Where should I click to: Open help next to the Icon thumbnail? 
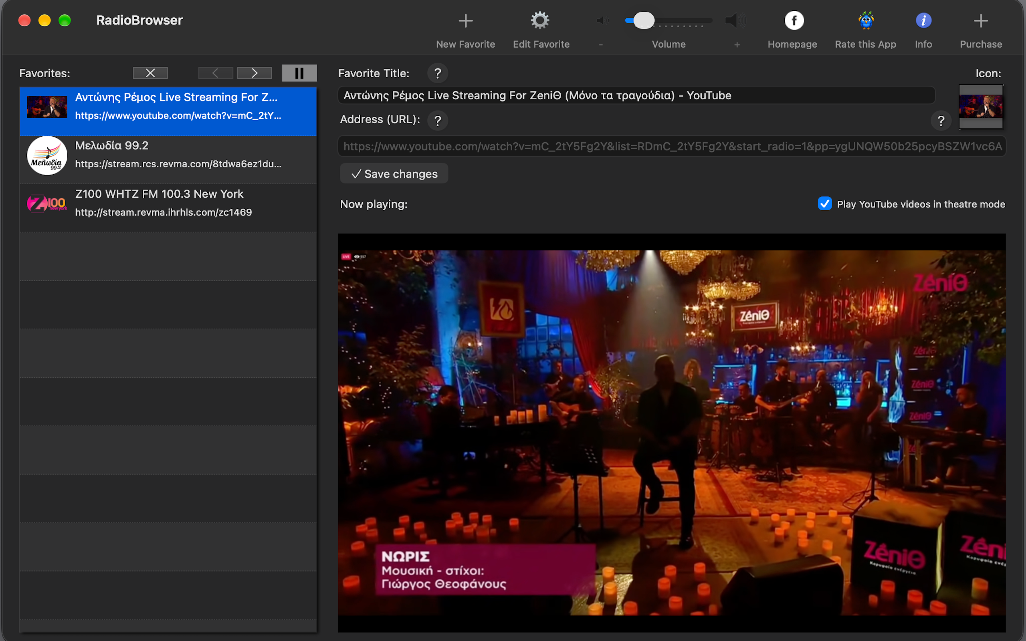pyautogui.click(x=941, y=121)
